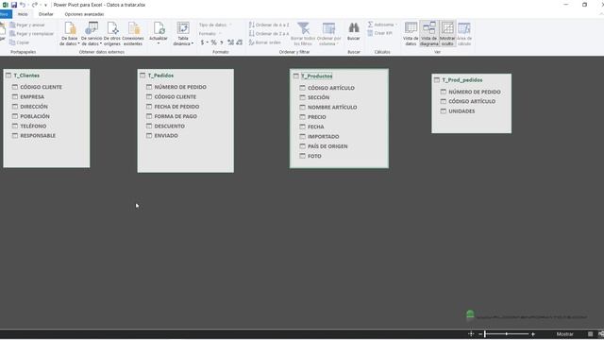Toggle Vista de diagrama view
The height and width of the screenshot is (340, 604).
pos(429,34)
